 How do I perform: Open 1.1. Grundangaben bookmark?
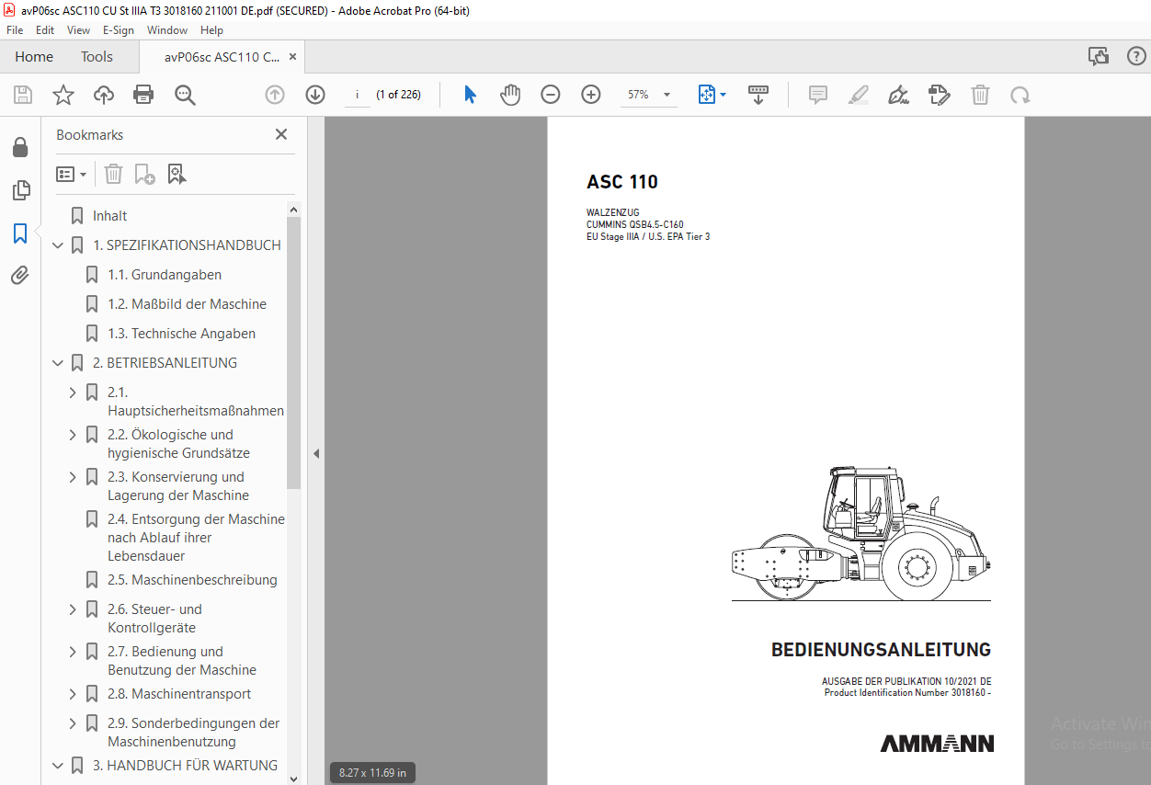coord(165,275)
